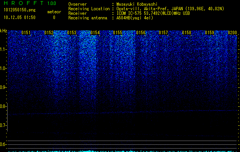Click the 0154 time marker

click(95, 33)
